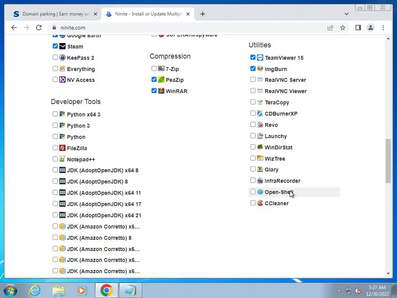397x298 pixels.
Task: Click the ImgBurn disc icon
Action: pos(260,69)
